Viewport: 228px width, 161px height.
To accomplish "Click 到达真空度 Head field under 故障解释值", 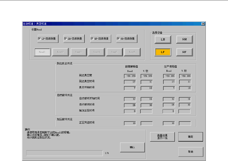I will point(130,76).
